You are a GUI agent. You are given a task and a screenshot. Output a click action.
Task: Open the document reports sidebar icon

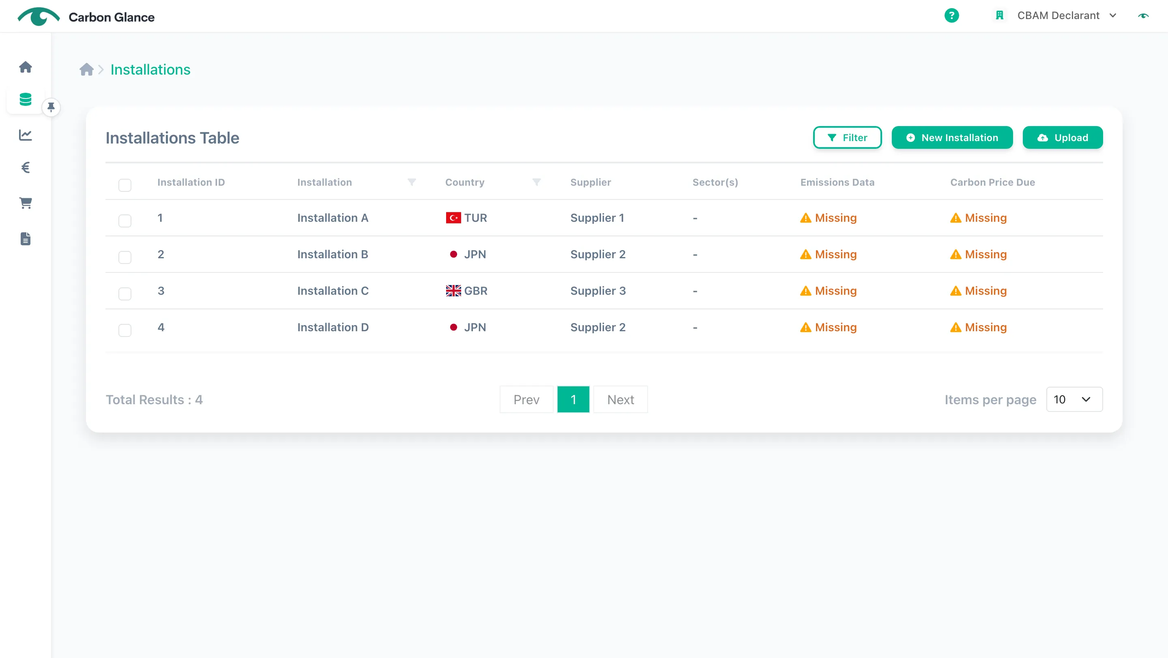tap(26, 239)
